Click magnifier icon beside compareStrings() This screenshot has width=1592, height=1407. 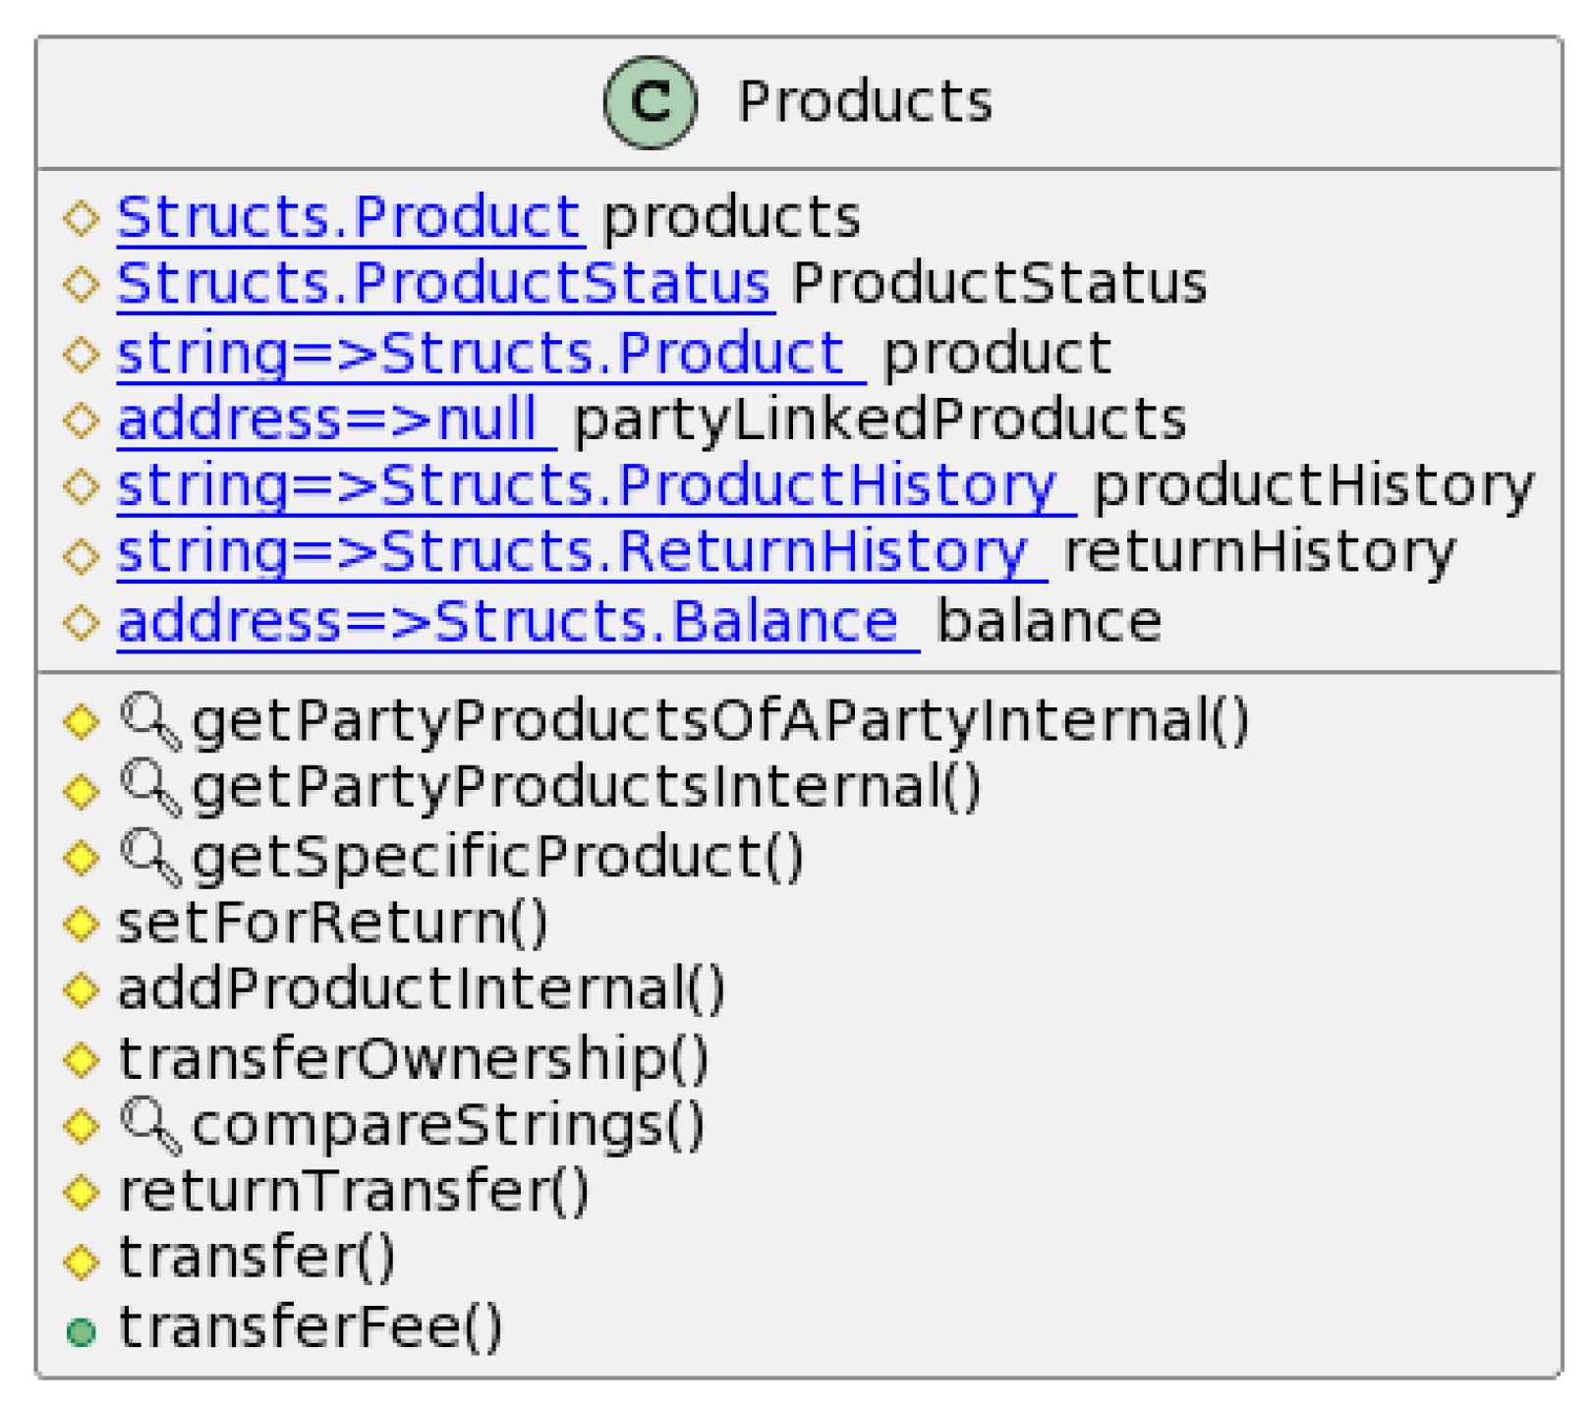[150, 1125]
